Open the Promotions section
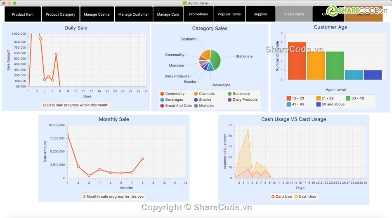 (x=198, y=14)
